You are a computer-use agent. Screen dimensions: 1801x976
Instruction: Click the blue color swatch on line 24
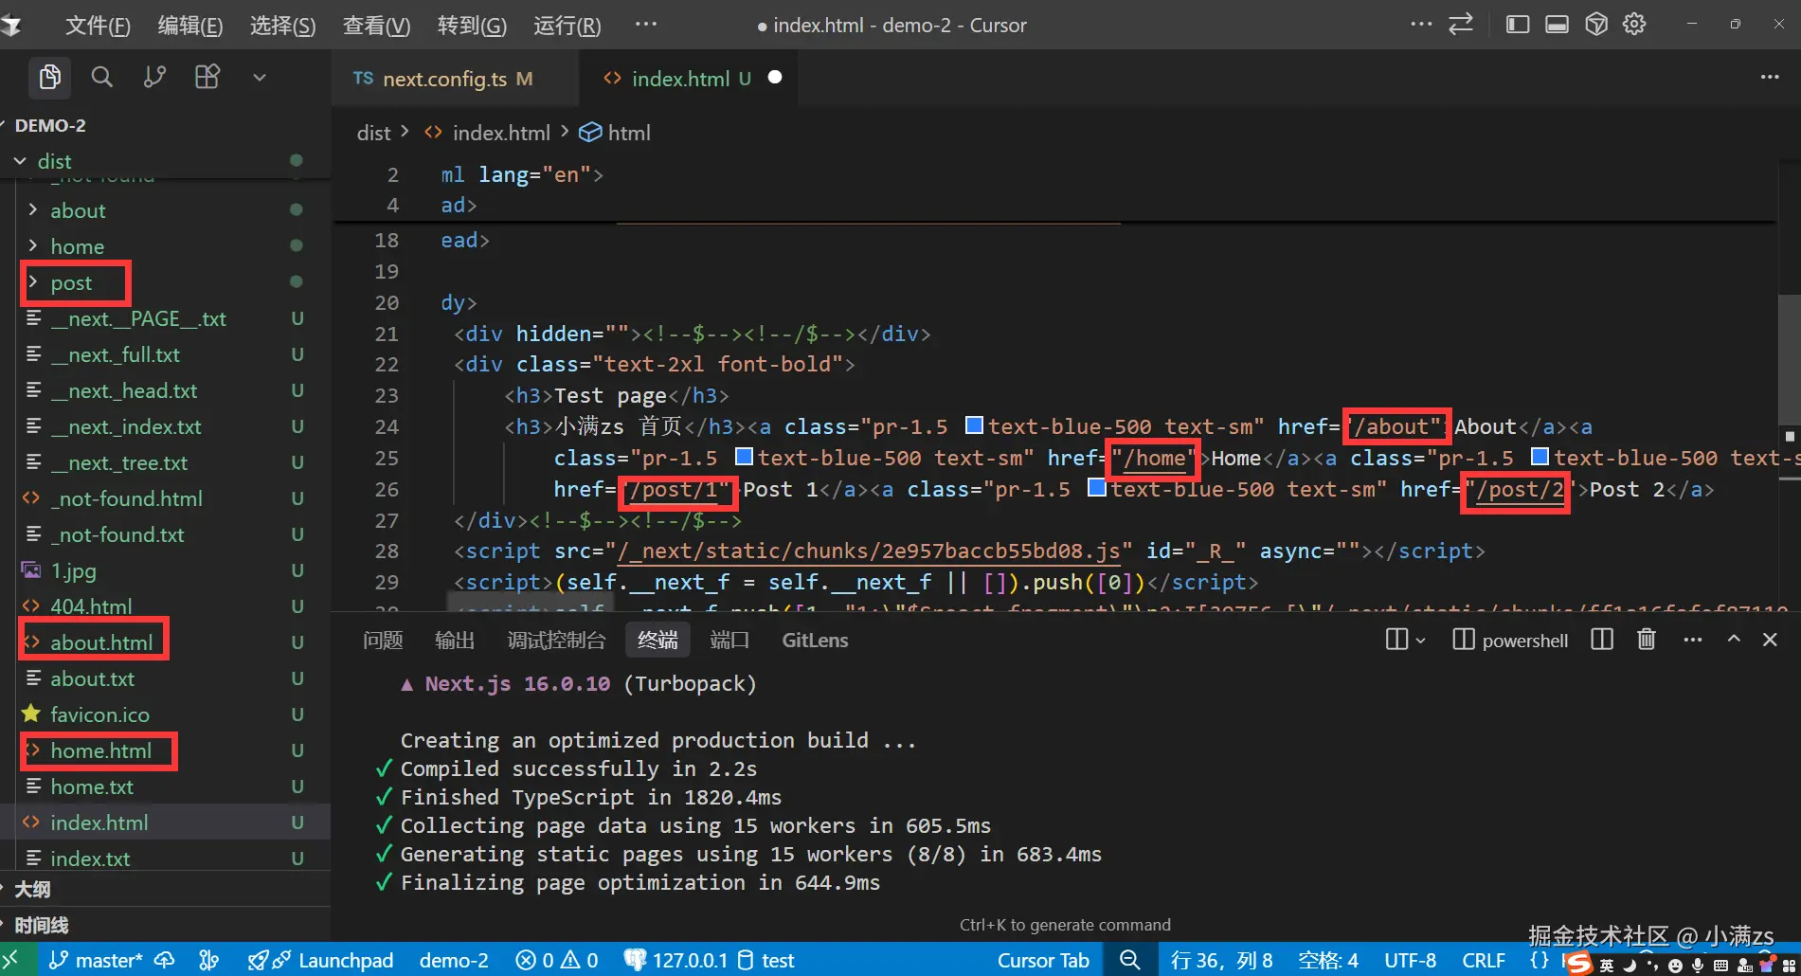pos(974,425)
